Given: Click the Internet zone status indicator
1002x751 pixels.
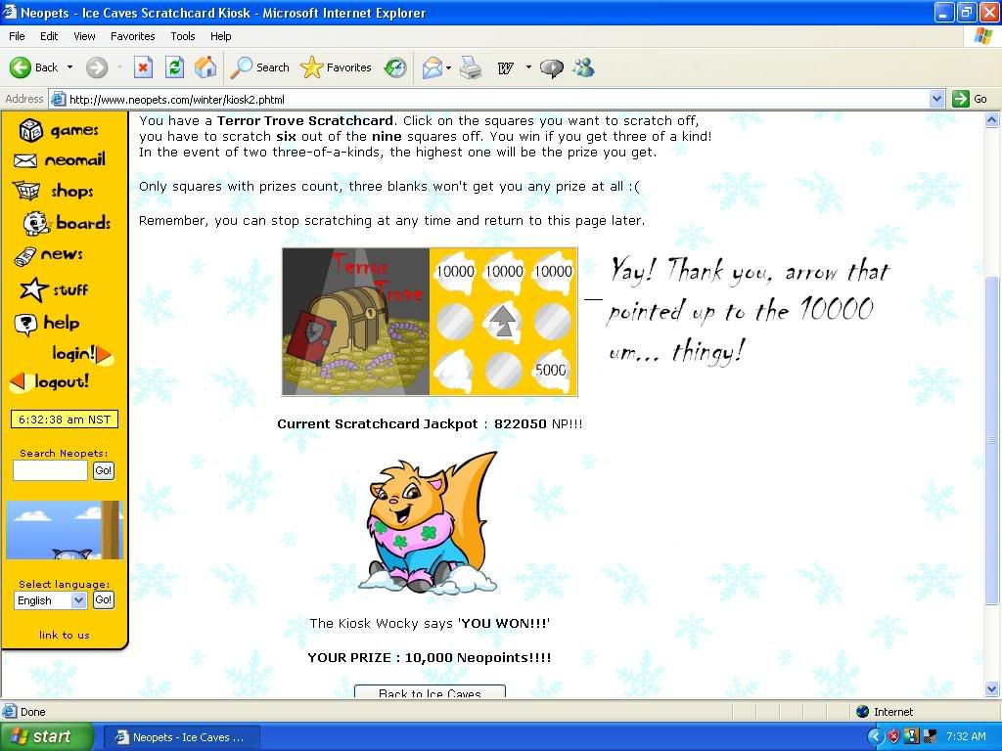Looking at the screenshot, I should 885,712.
